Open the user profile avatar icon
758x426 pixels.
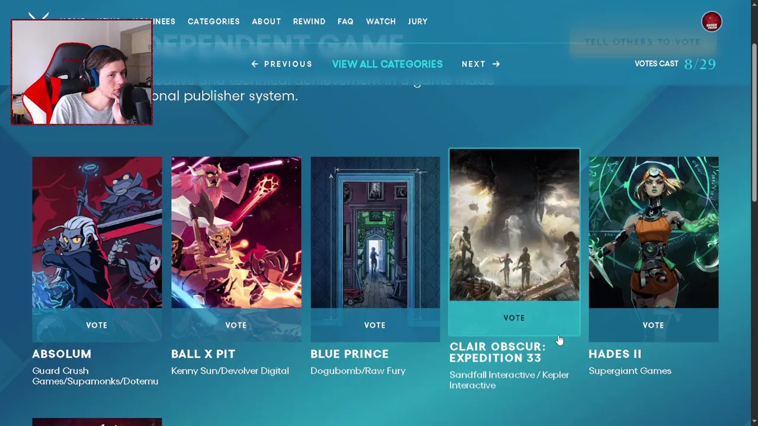coord(711,22)
